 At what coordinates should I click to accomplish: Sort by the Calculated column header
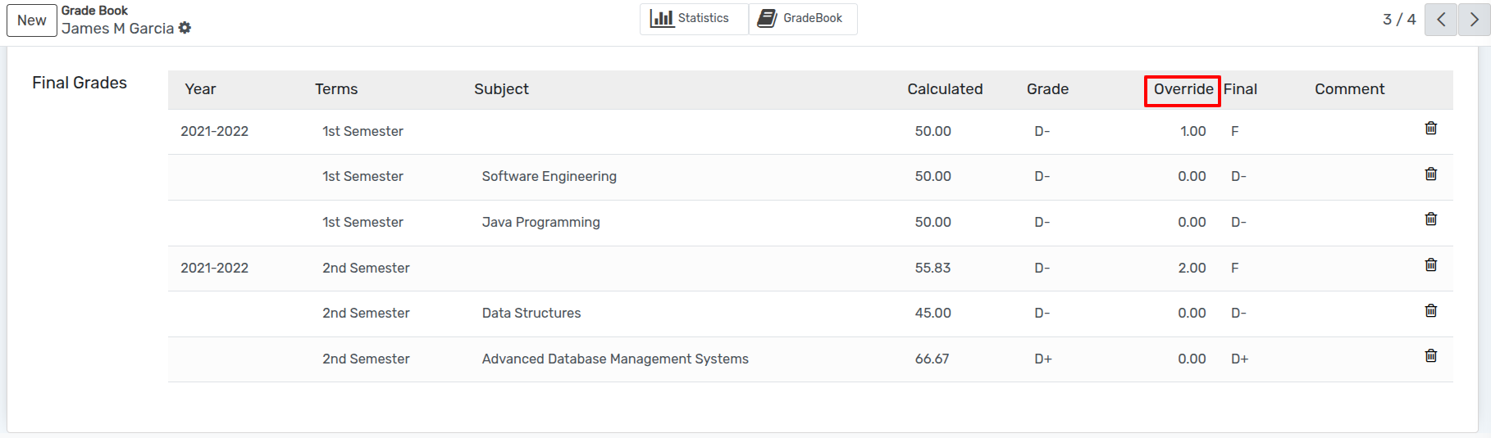click(945, 89)
